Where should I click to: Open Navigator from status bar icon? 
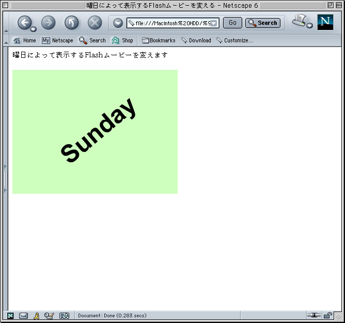[10, 316]
